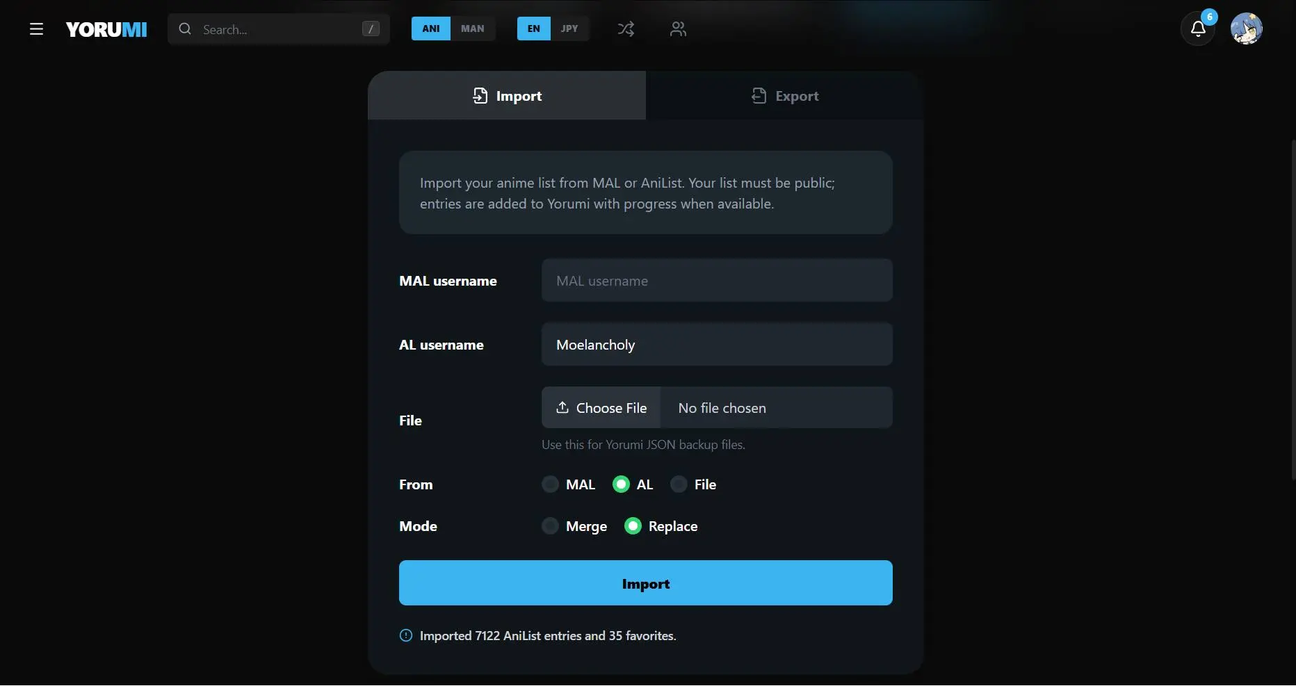Choose Replace mode

pos(633,526)
